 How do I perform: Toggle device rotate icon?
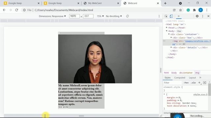[128, 16]
